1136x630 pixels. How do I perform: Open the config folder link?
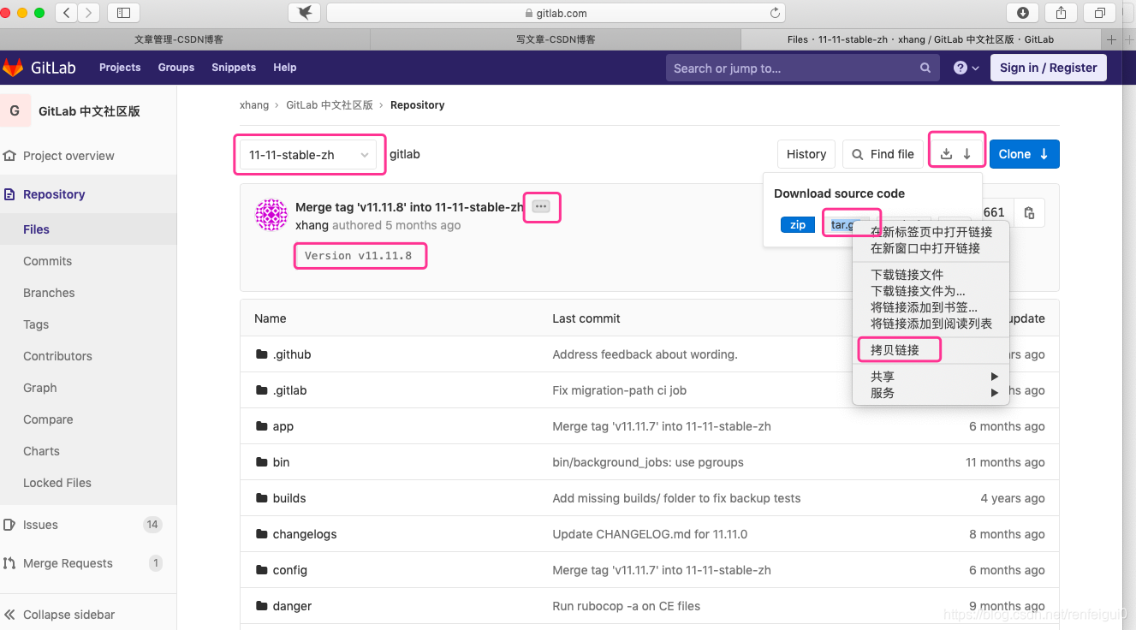pos(290,570)
